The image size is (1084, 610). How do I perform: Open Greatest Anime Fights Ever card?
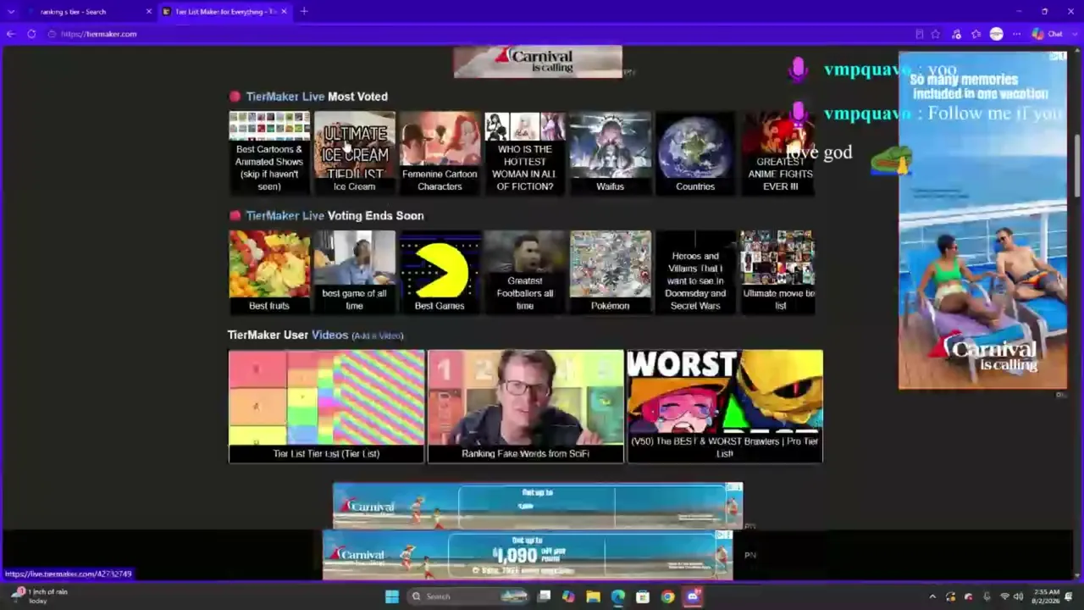click(x=779, y=152)
